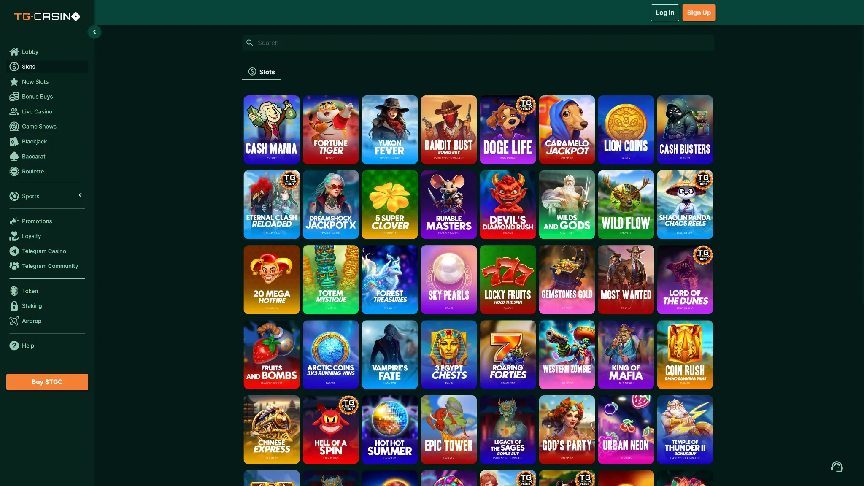
Task: Open Arctic Coins Running Wins slot
Action: click(331, 355)
